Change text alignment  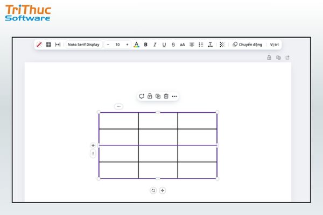coord(192,45)
